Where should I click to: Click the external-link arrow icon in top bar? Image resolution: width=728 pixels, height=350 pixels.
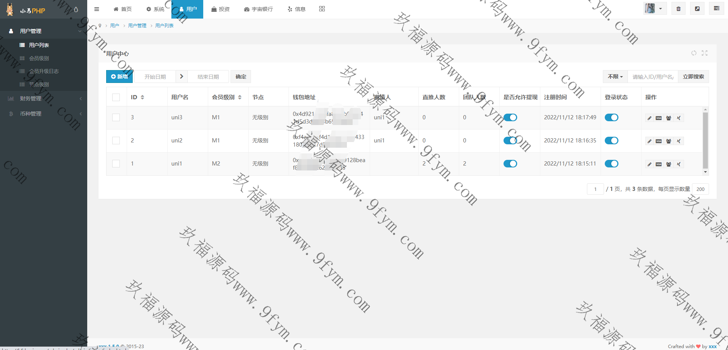(697, 9)
